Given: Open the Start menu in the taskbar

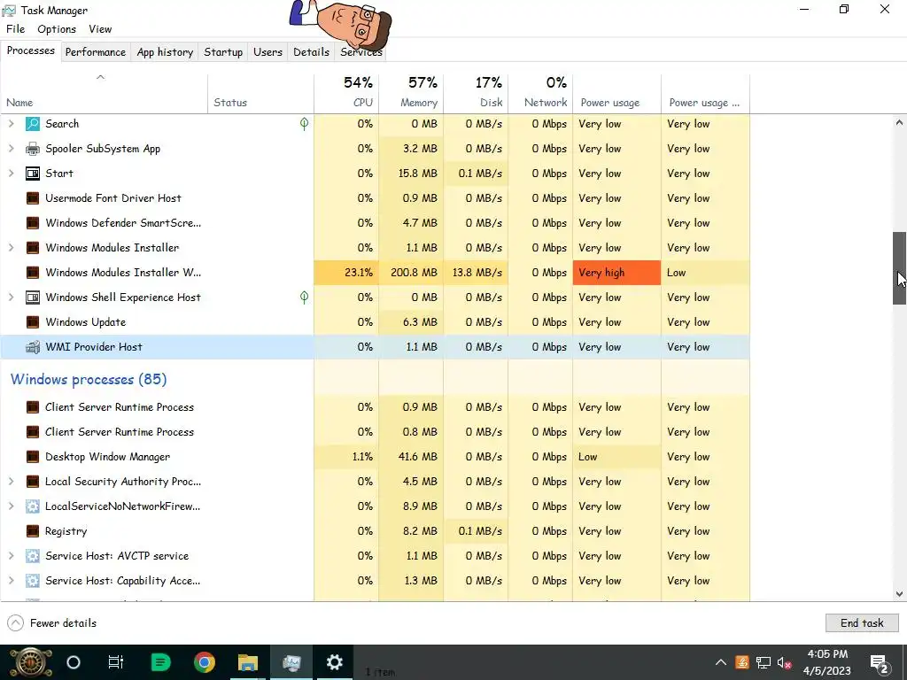Looking at the screenshot, I should 30,662.
